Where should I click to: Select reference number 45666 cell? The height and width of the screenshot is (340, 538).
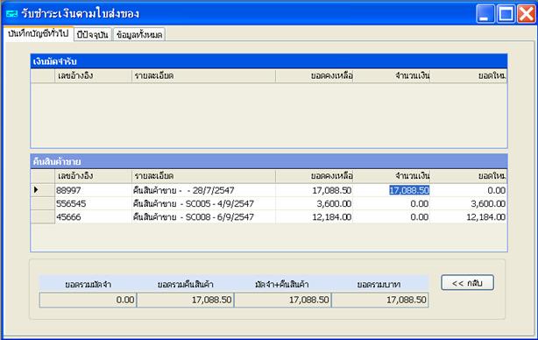pyautogui.click(x=93, y=217)
